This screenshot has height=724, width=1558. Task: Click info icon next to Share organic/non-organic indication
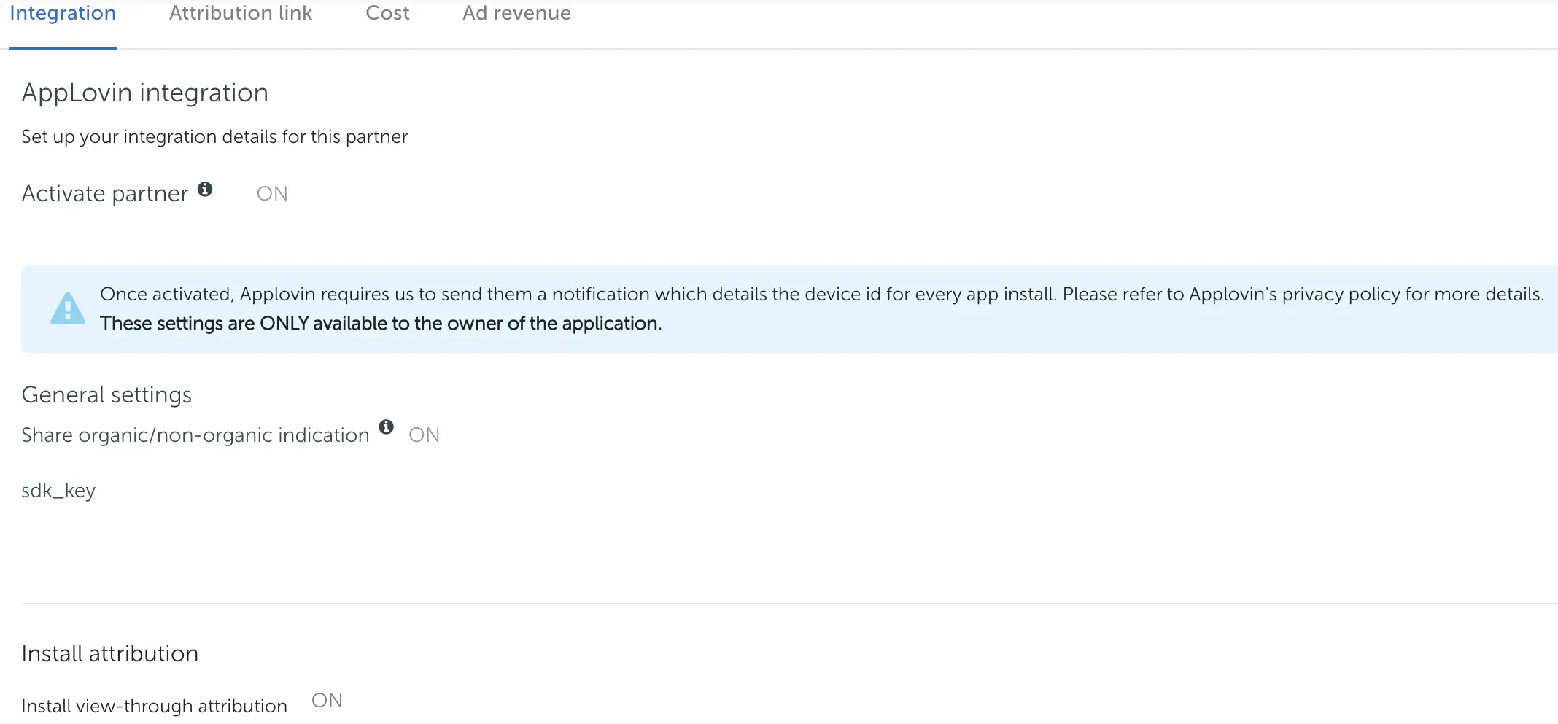pos(387,427)
